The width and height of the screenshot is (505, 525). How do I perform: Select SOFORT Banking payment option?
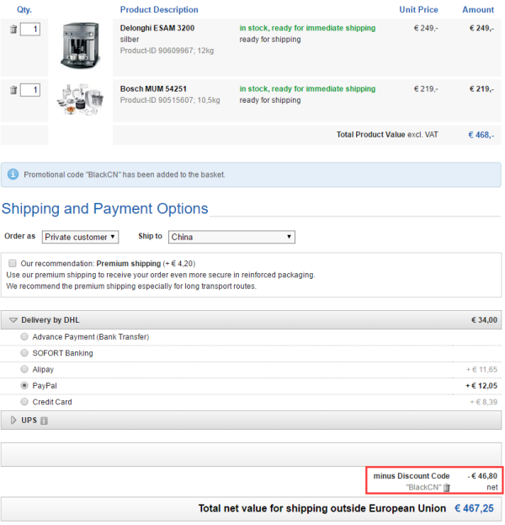tap(24, 352)
